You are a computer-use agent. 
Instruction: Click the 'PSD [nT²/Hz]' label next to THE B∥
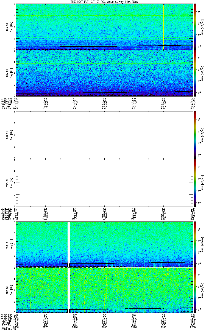tap(203, 290)
